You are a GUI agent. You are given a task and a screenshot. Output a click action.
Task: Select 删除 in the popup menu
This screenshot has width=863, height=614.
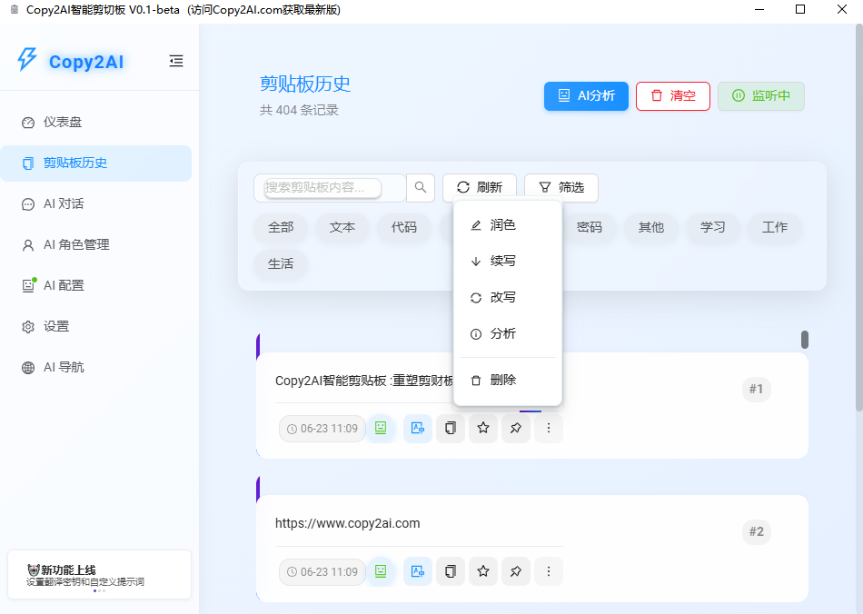tap(502, 381)
